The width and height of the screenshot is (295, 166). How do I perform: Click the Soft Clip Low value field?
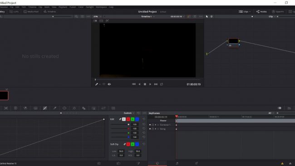point(121,151)
